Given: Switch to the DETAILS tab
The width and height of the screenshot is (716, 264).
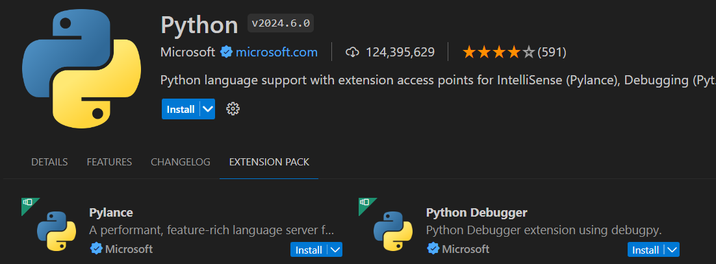Looking at the screenshot, I should [x=49, y=162].
